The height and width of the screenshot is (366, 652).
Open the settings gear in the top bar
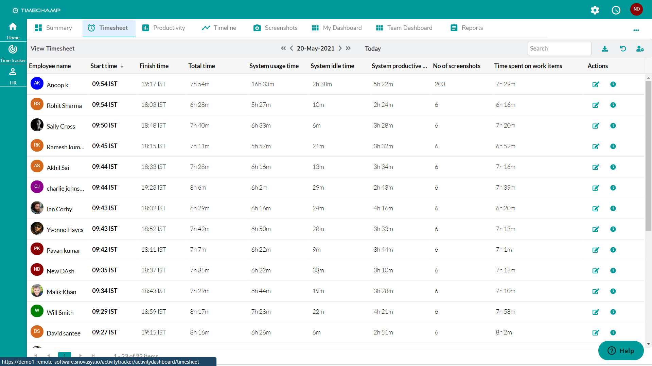coord(595,10)
